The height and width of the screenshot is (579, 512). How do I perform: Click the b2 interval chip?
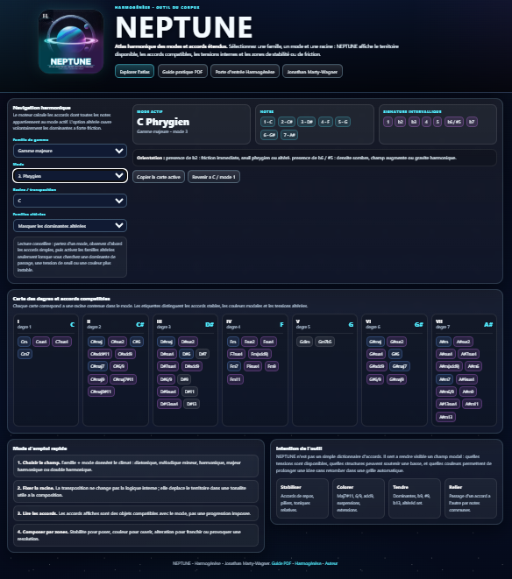point(400,122)
